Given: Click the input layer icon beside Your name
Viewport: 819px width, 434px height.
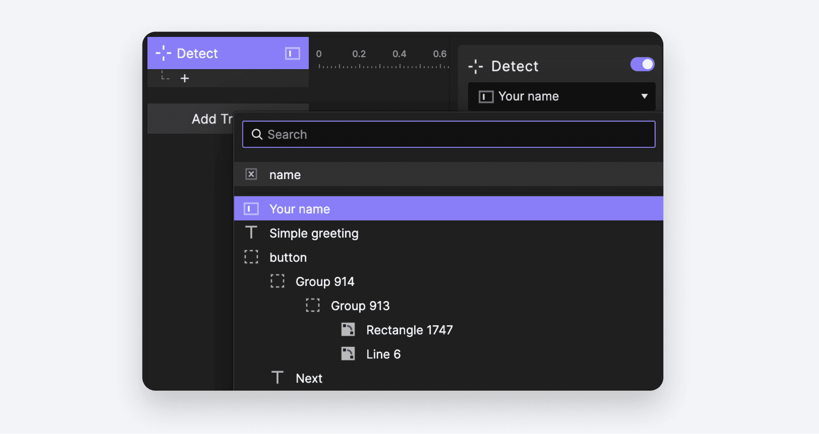Looking at the screenshot, I should pyautogui.click(x=251, y=209).
